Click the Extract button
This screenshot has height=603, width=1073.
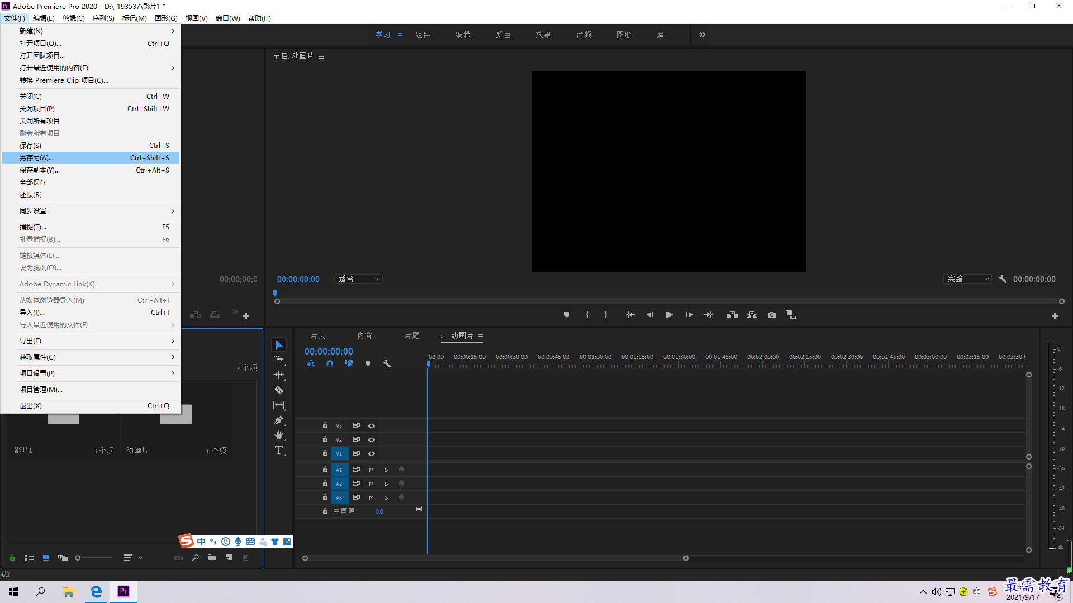pos(752,315)
